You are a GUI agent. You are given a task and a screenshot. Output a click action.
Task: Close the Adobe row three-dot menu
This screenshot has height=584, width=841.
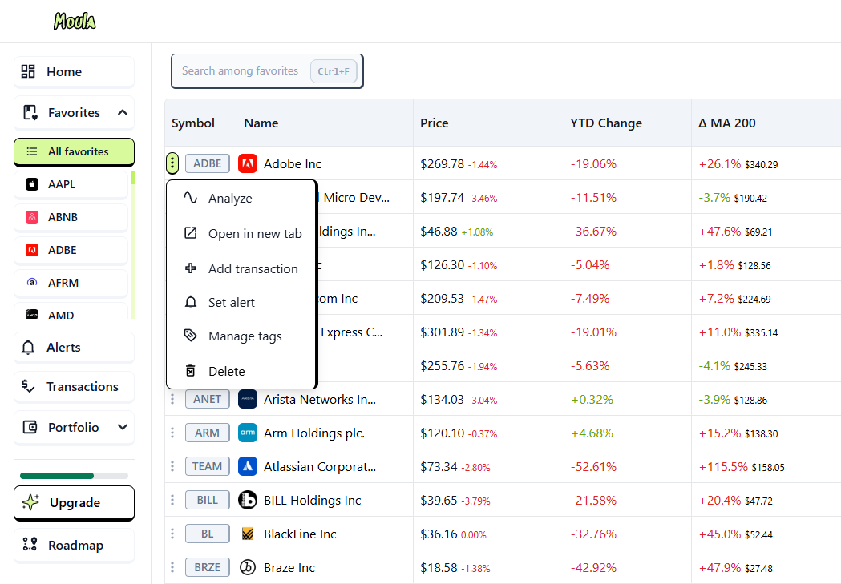[x=172, y=163]
